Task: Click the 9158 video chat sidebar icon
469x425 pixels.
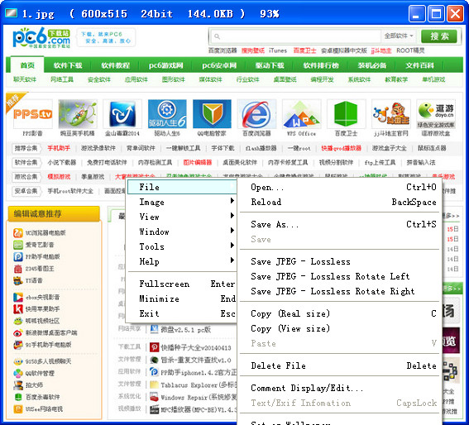Action: [x=18, y=361]
